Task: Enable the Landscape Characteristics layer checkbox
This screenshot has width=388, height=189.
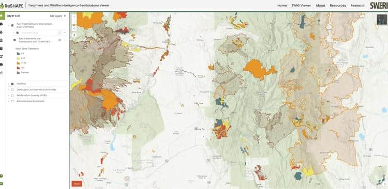Action: point(12,90)
